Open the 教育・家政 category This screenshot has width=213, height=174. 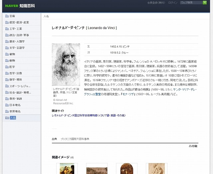pos(16,98)
